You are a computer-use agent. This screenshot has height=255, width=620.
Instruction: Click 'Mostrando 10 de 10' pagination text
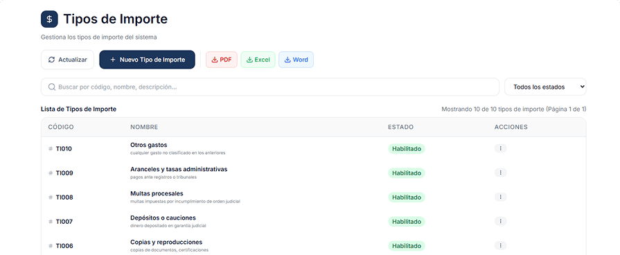(513, 109)
